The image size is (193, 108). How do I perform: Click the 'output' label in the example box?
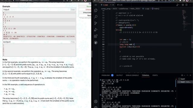point(7,42)
